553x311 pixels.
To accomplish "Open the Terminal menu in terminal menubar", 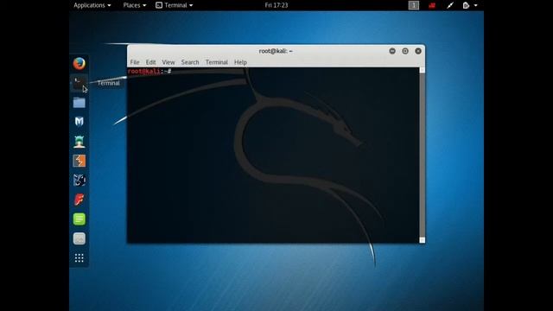I will [x=217, y=62].
